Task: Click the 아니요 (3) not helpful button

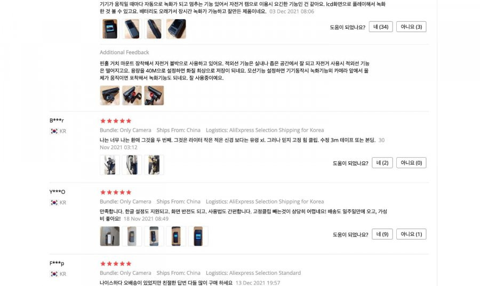Action: [x=411, y=27]
